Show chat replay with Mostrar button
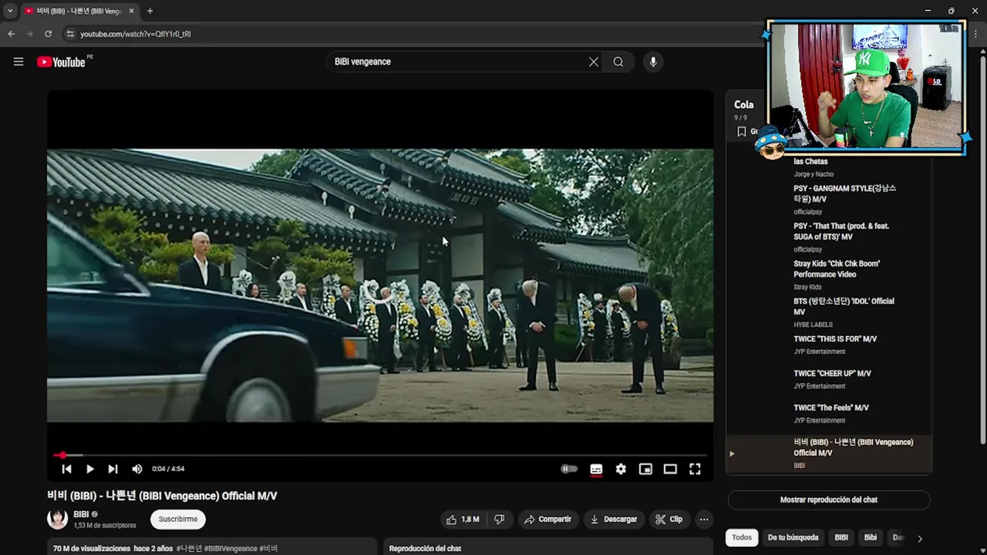 click(x=829, y=499)
